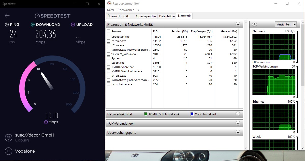The image size is (305, 161).
Task: Tick the Speedtest.exe checkbox
Action: (x=109, y=36)
